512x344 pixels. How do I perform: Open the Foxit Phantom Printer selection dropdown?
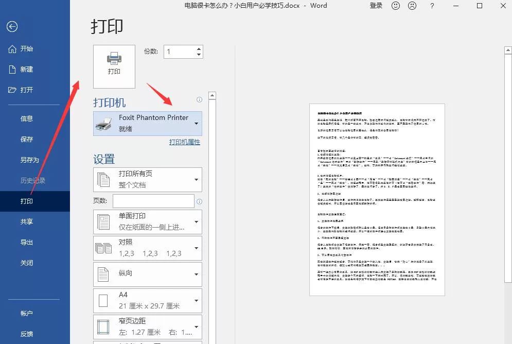196,123
